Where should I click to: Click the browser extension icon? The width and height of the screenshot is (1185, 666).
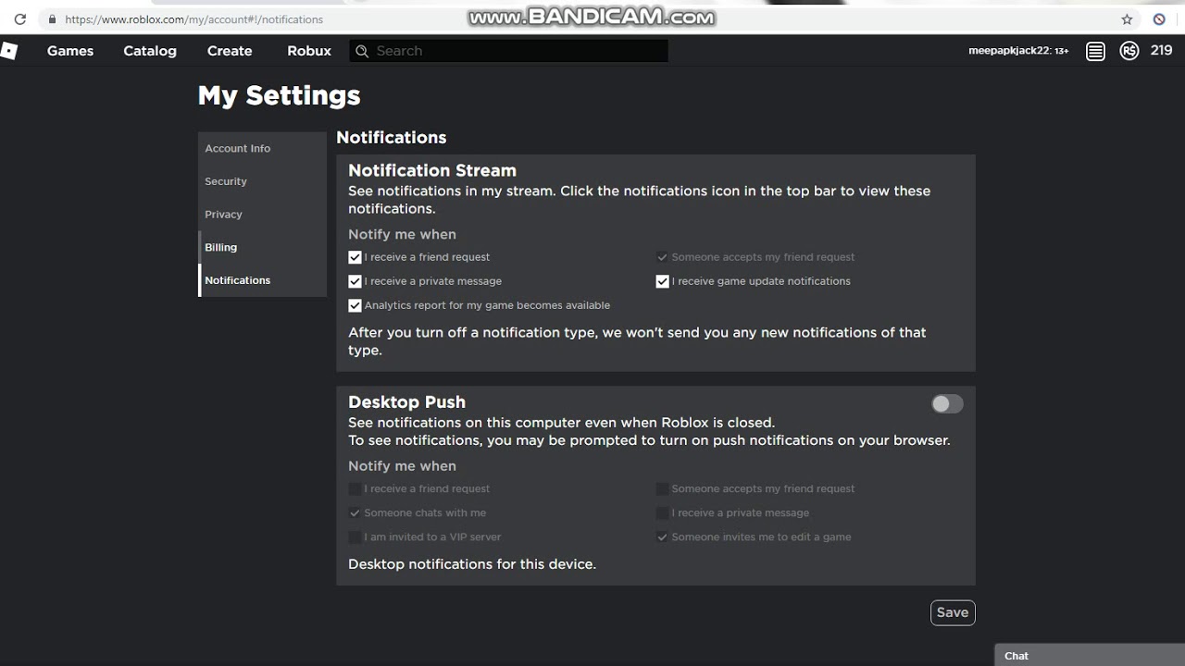tap(1159, 19)
